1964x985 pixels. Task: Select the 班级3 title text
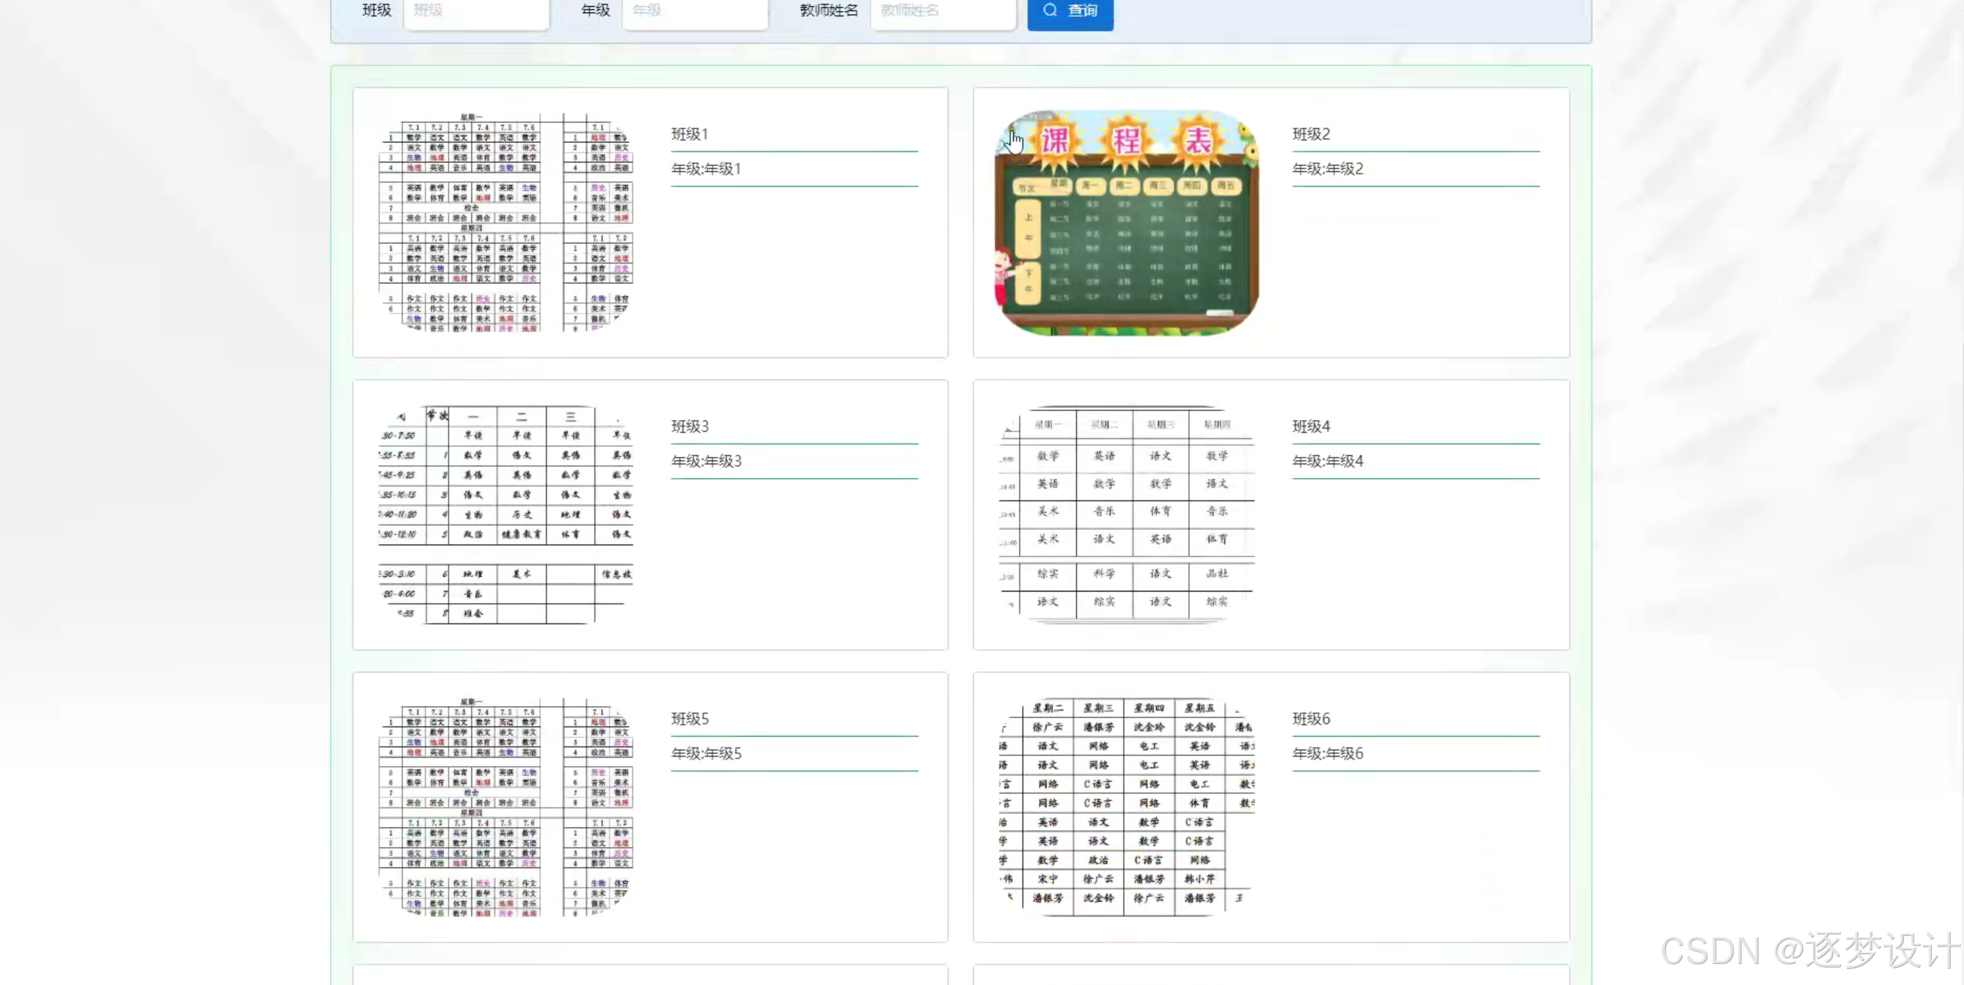[689, 426]
